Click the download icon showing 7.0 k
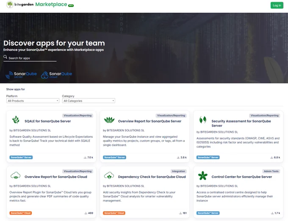Image resolution: width=288 pixels, height=221 pixels. click(85, 157)
